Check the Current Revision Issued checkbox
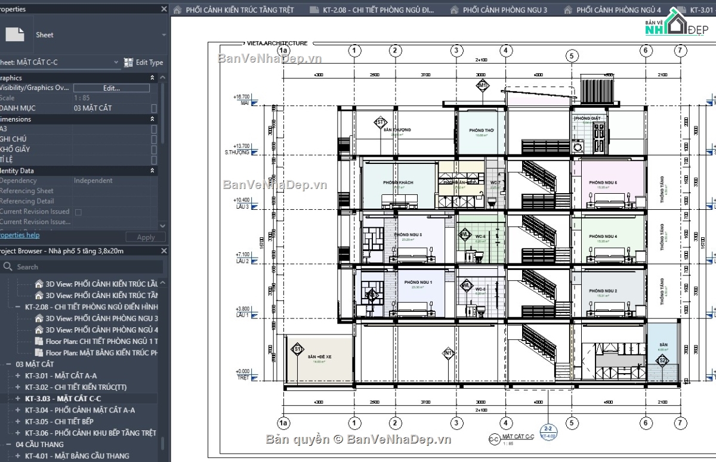716x462 pixels. (x=78, y=212)
